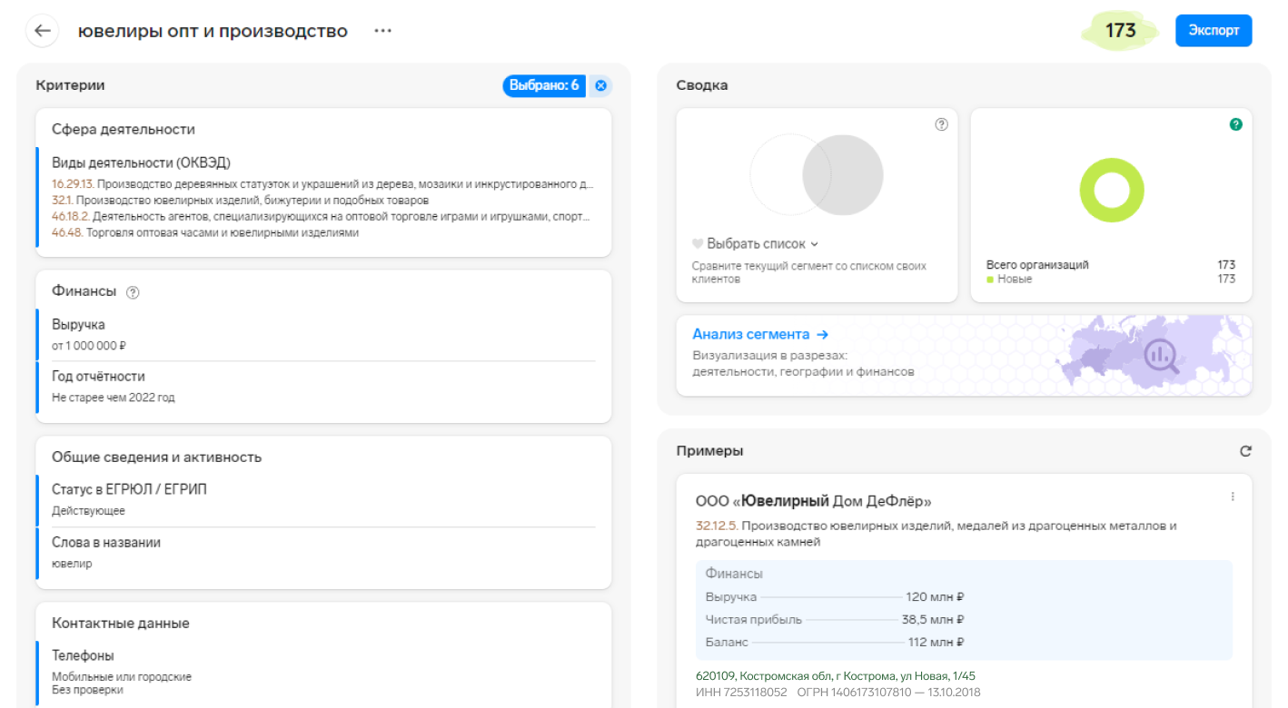Viewport: 1288px width, 708px height.
Task: Click the green help icon on the organizations card
Action: pyautogui.click(x=1235, y=124)
